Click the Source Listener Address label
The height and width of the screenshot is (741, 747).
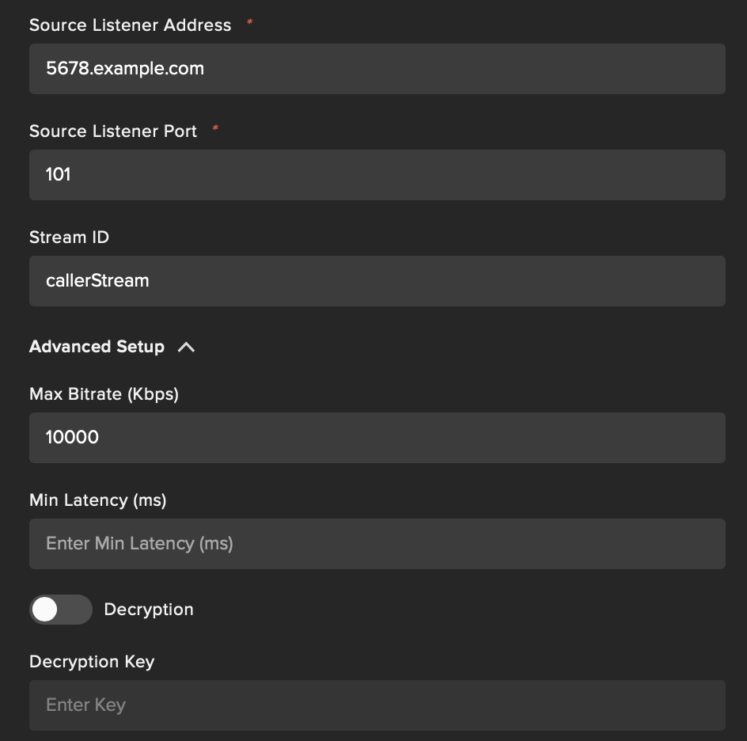pyautogui.click(x=130, y=25)
